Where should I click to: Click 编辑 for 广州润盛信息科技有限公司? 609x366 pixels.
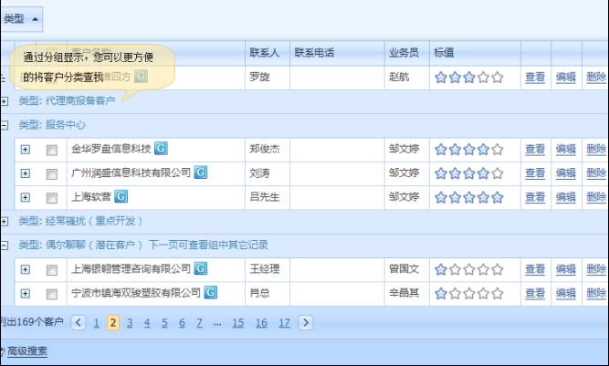click(x=565, y=173)
